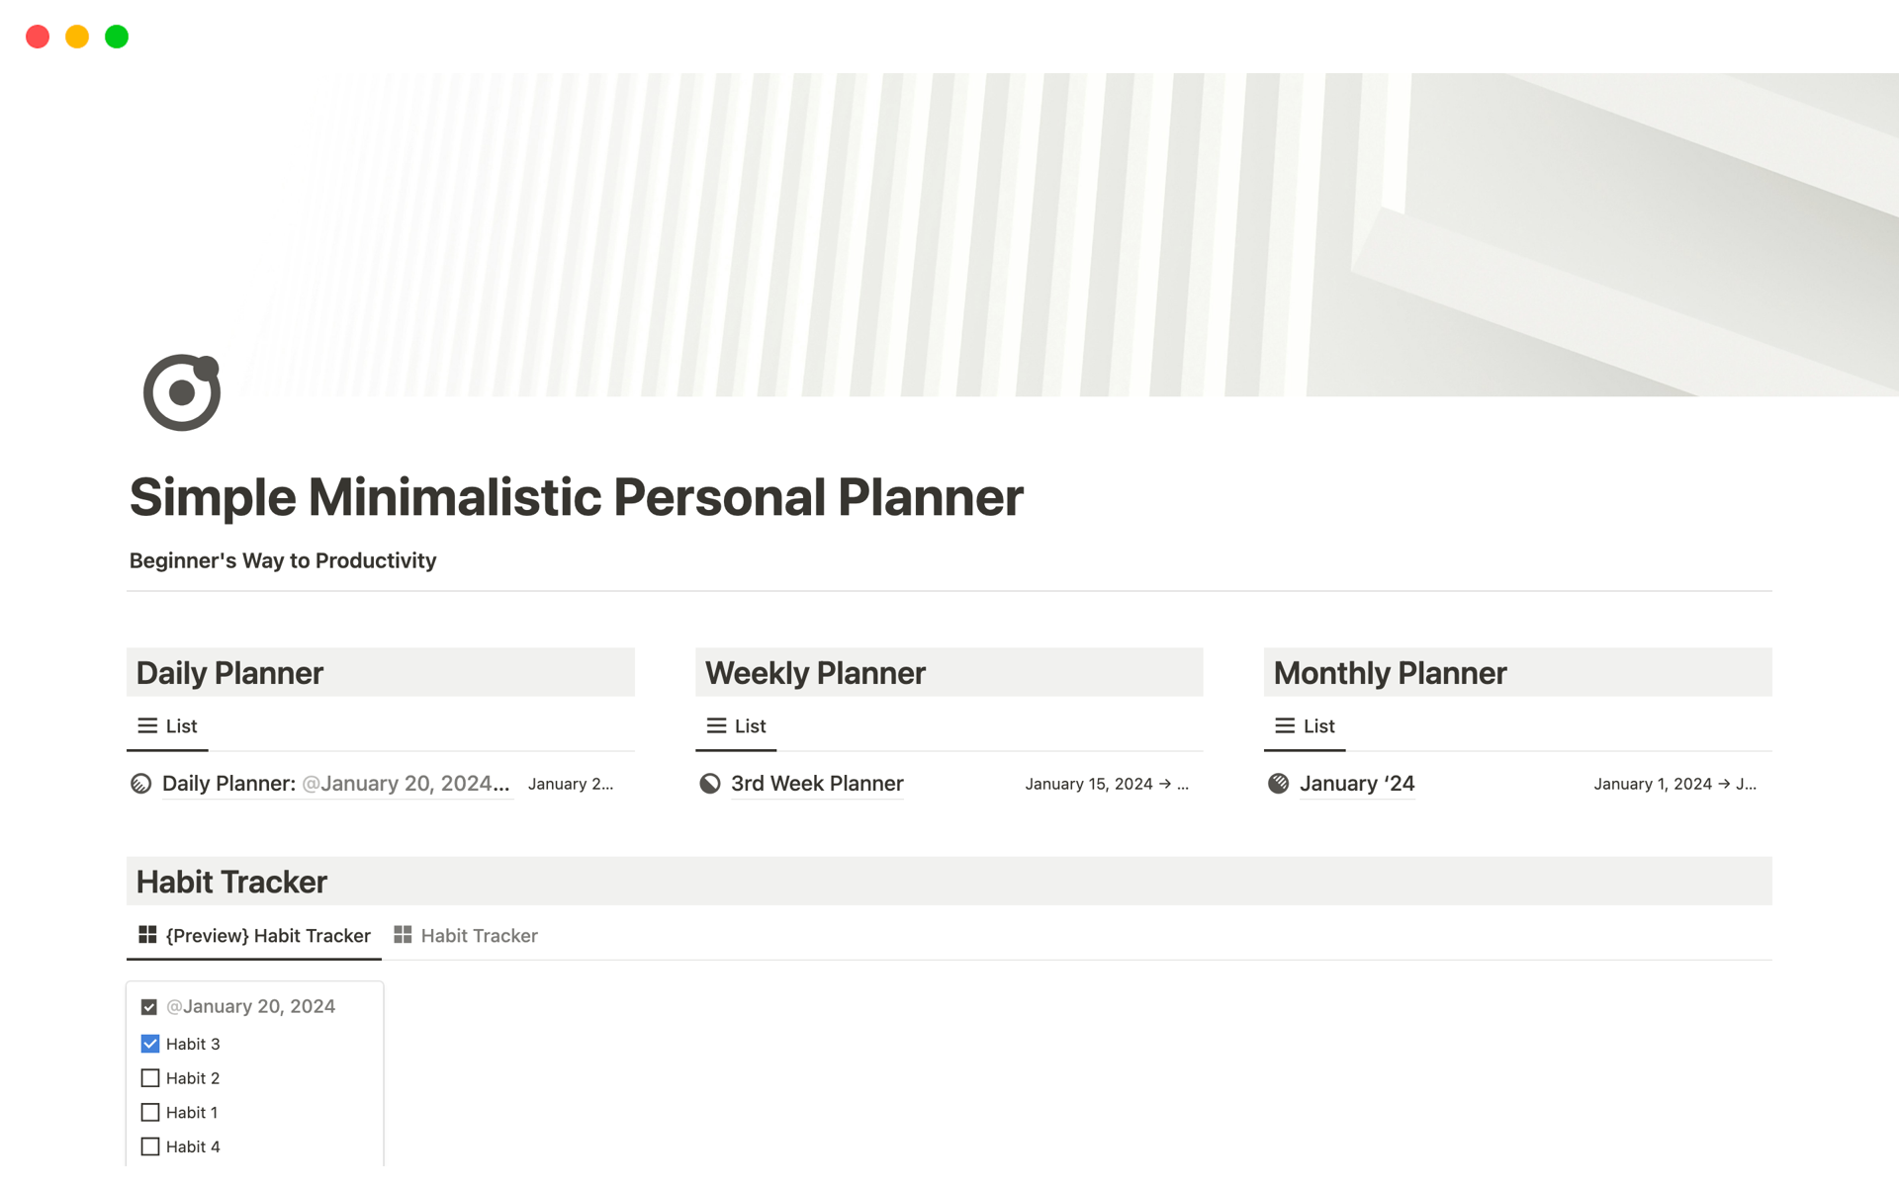Open the habit tracker card for January 20
Image resolution: width=1899 pixels, height=1186 pixels.
(254, 1006)
